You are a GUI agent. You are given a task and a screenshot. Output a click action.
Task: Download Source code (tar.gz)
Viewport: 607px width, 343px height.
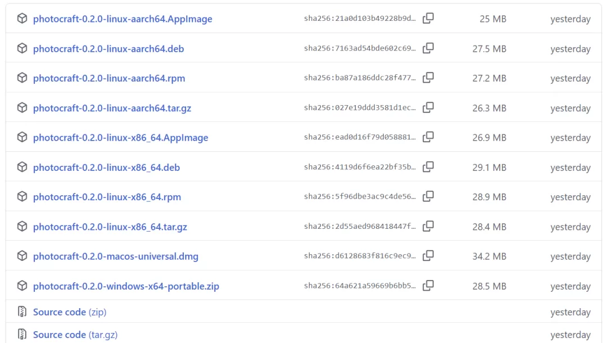pyautogui.click(x=75, y=335)
